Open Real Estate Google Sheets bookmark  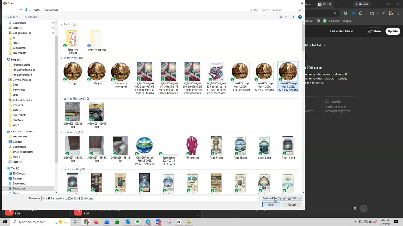click(338, 21)
